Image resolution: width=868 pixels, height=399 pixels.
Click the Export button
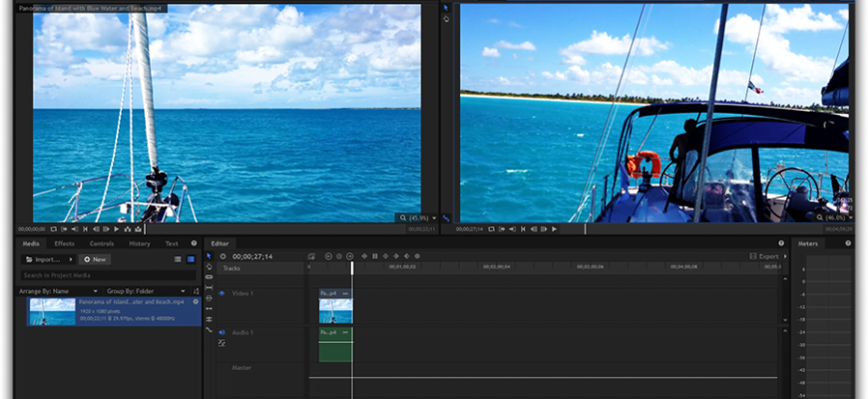coord(764,256)
